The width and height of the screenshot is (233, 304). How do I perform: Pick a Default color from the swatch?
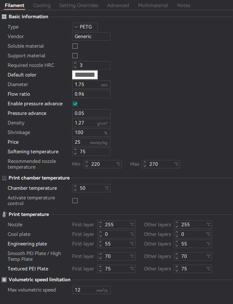point(85,75)
